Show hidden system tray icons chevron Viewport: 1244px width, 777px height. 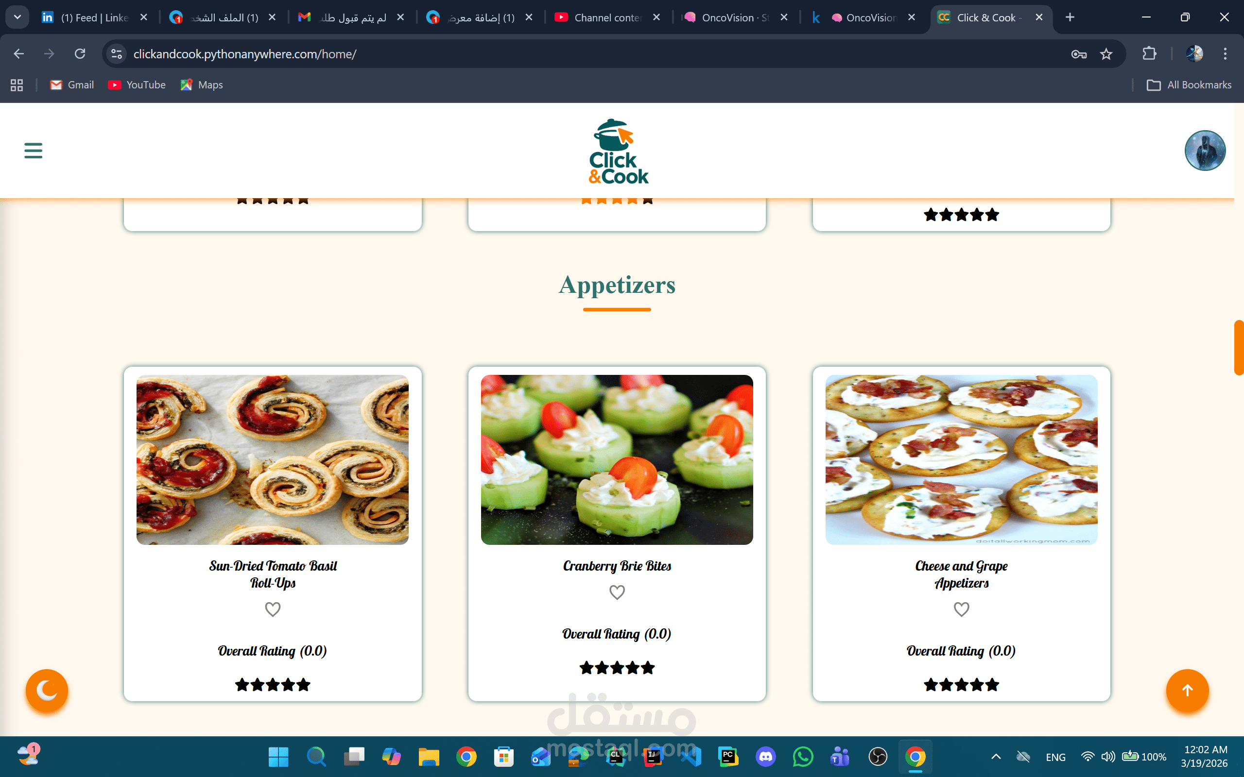click(x=996, y=757)
